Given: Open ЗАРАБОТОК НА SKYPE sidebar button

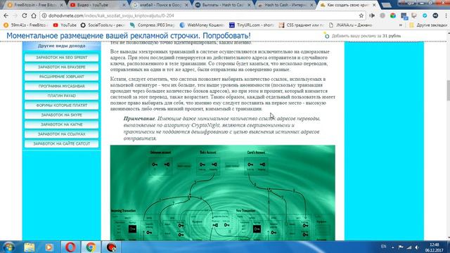Looking at the screenshot, I should click(x=61, y=115).
